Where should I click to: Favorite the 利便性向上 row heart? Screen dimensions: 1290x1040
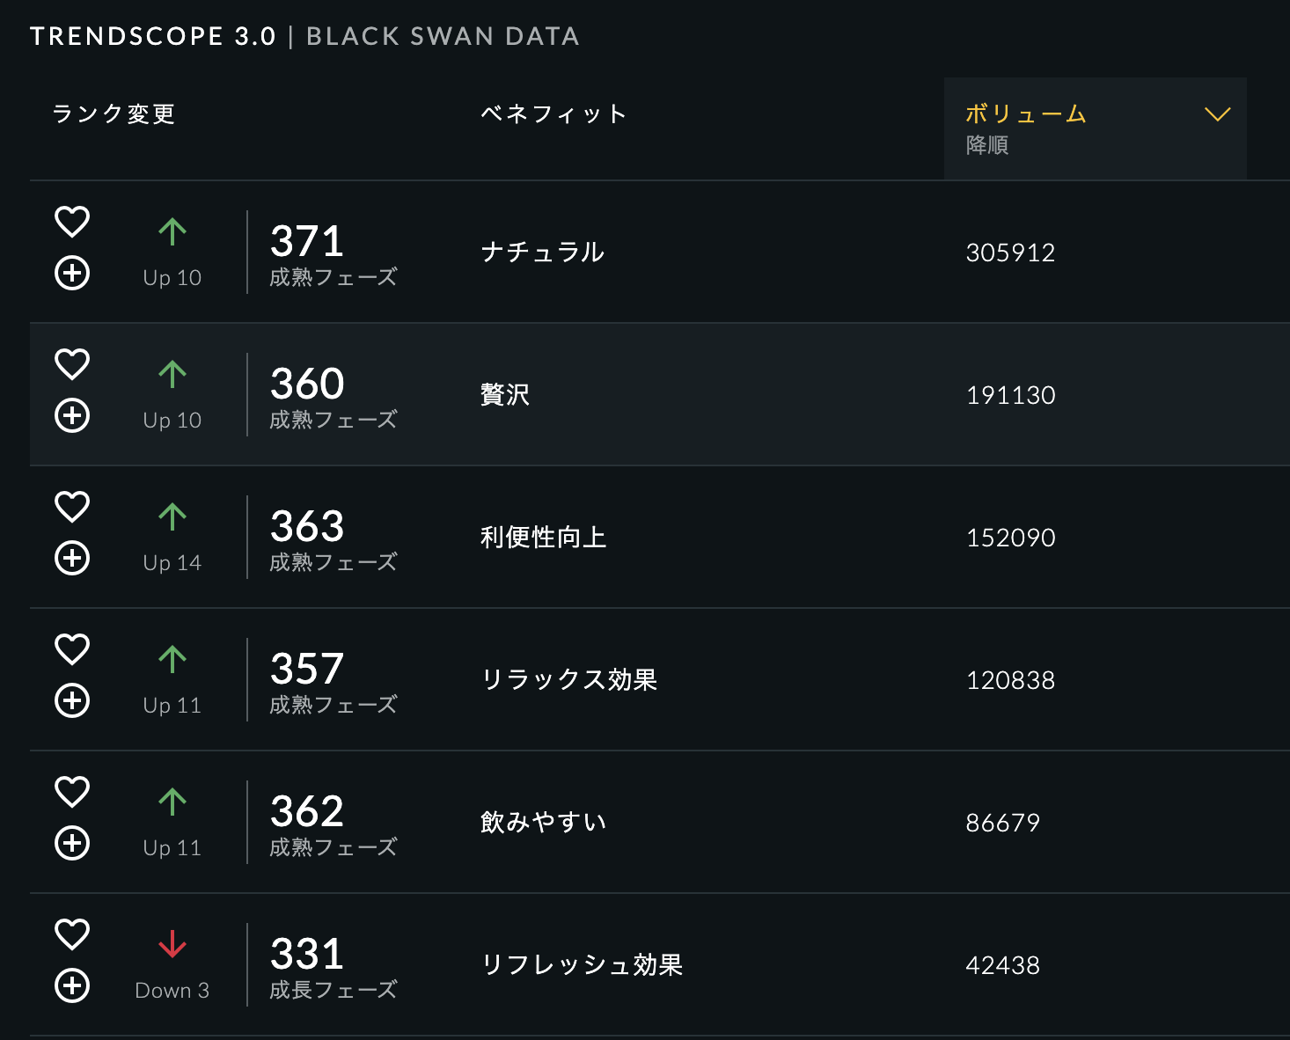[72, 507]
